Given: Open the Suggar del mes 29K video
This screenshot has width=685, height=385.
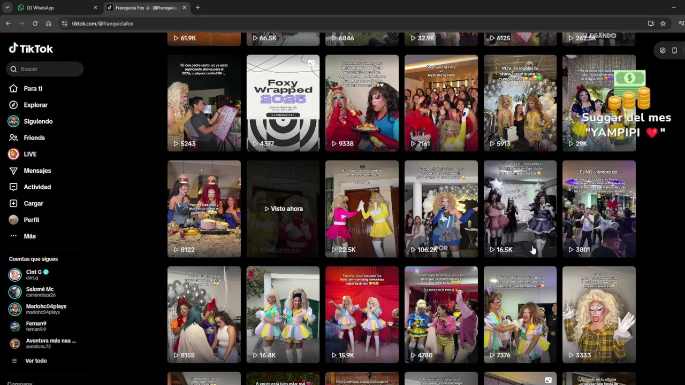Looking at the screenshot, I should pos(599,103).
